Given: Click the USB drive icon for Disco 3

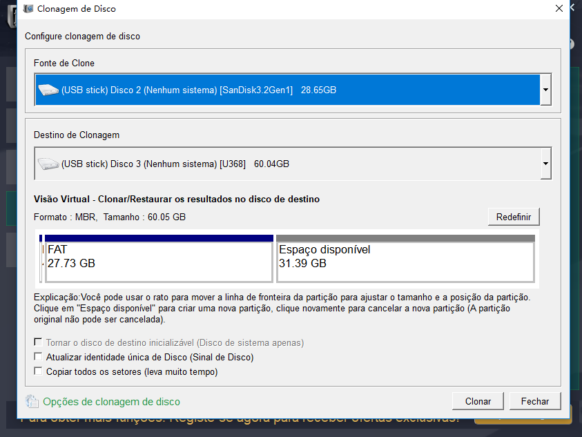Looking at the screenshot, I should 48,164.
